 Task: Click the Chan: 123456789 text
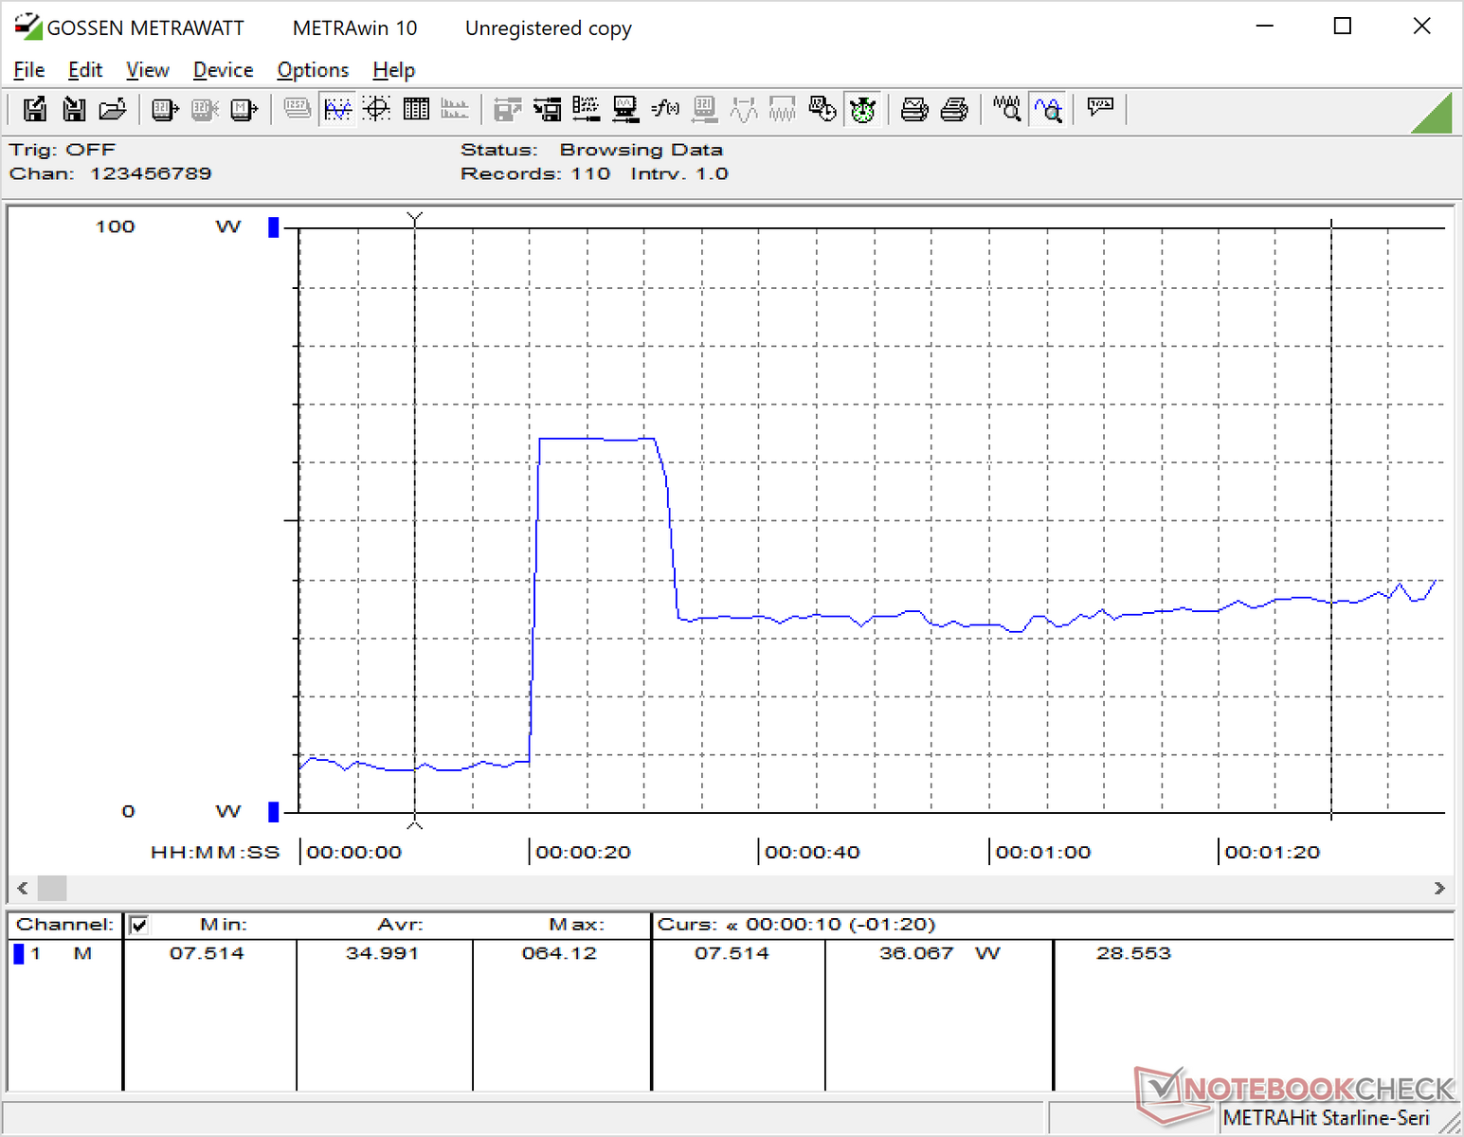111,174
